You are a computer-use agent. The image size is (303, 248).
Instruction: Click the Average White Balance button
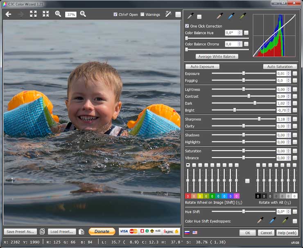pyautogui.click(x=217, y=56)
